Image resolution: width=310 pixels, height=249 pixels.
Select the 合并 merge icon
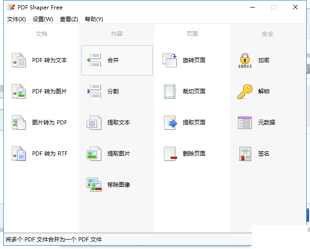(94, 60)
